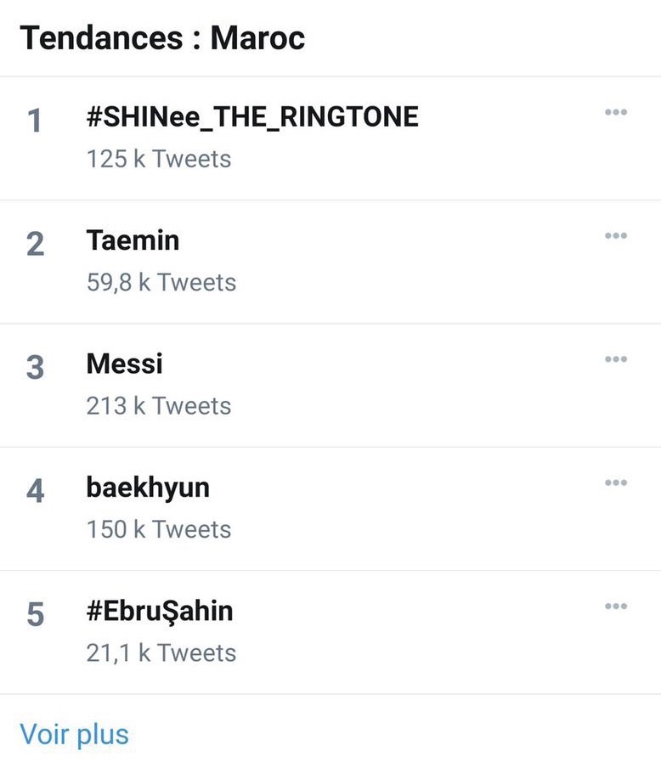
Task: Show options menu for baekhyun trend
Action: tap(616, 483)
